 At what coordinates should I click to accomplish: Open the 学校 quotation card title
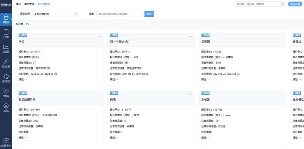(x=21, y=42)
